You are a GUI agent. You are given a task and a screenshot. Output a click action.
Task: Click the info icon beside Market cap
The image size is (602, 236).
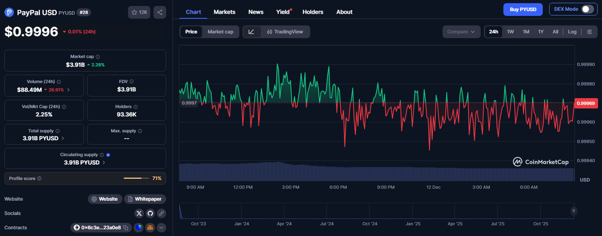[98, 57]
